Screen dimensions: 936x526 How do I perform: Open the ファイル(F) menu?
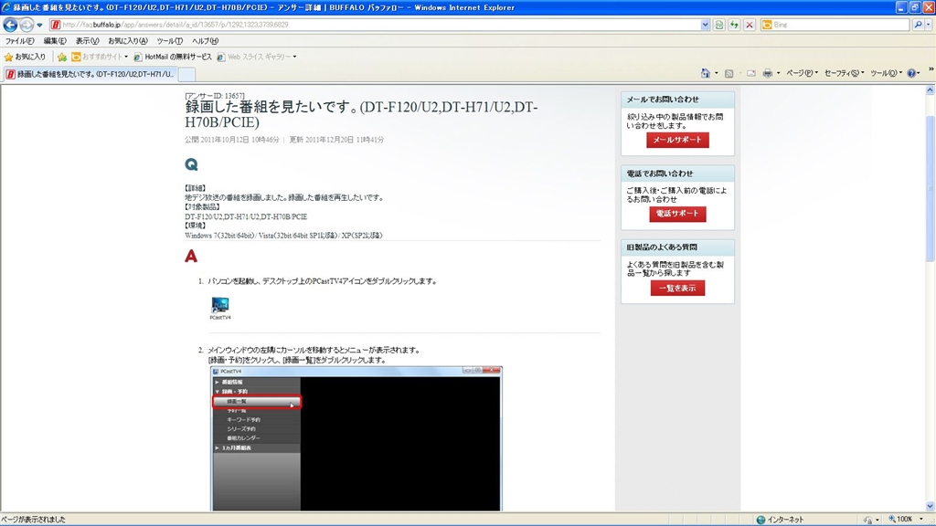[x=20, y=41]
